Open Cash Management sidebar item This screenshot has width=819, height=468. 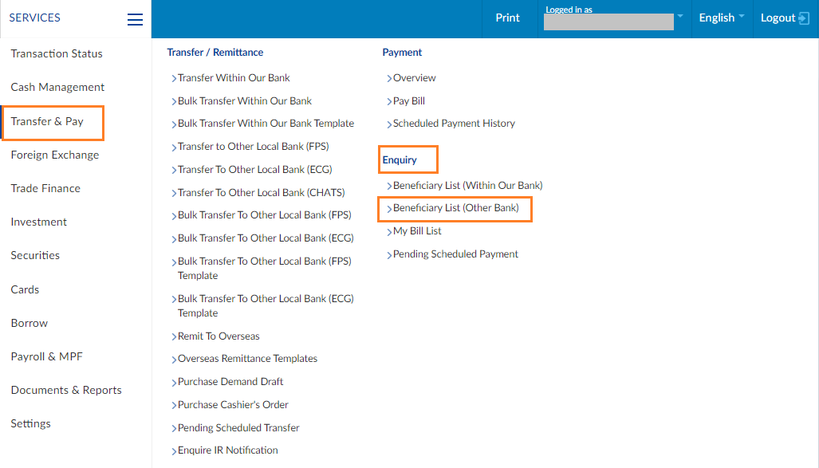(57, 88)
